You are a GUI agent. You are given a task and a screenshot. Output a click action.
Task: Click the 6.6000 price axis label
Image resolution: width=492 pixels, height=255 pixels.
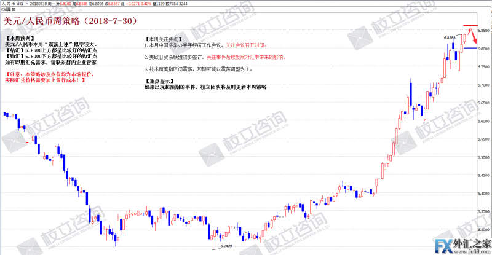[483, 121]
